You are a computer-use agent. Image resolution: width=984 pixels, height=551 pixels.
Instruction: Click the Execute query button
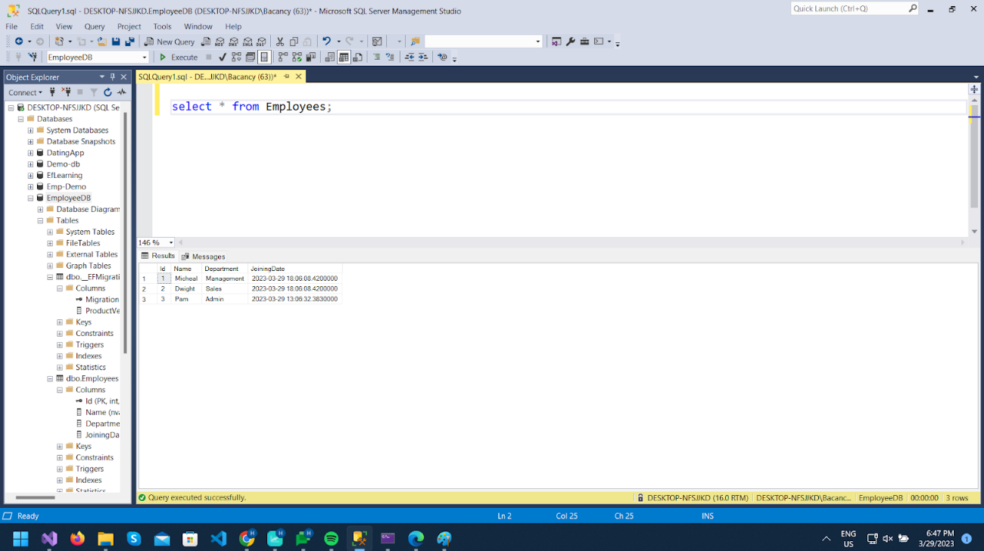tap(178, 57)
